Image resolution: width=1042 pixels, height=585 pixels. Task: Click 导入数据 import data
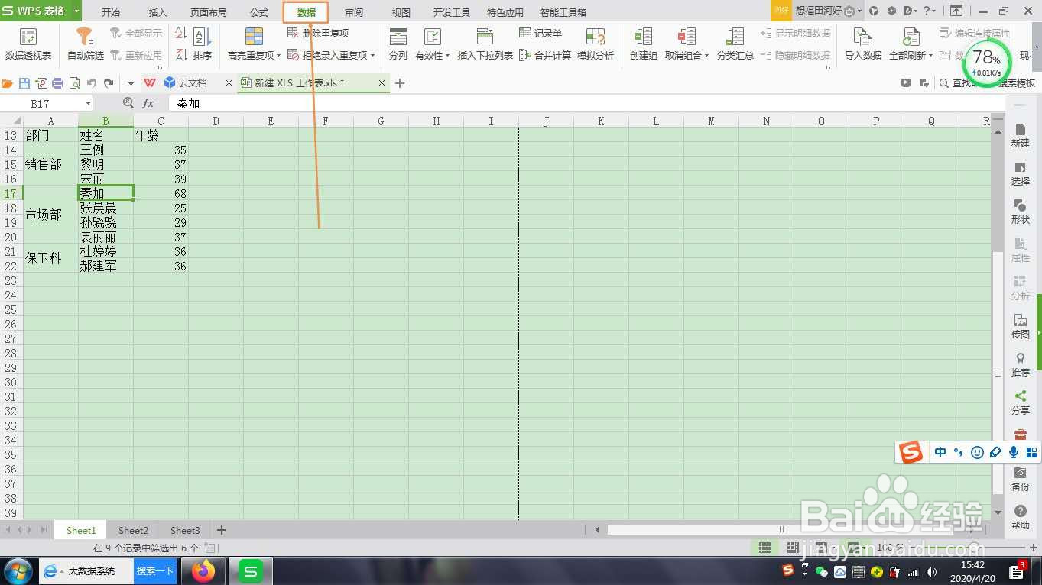tap(862, 44)
